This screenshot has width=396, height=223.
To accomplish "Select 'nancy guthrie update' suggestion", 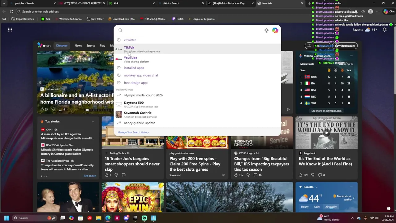I will click(x=197, y=123).
